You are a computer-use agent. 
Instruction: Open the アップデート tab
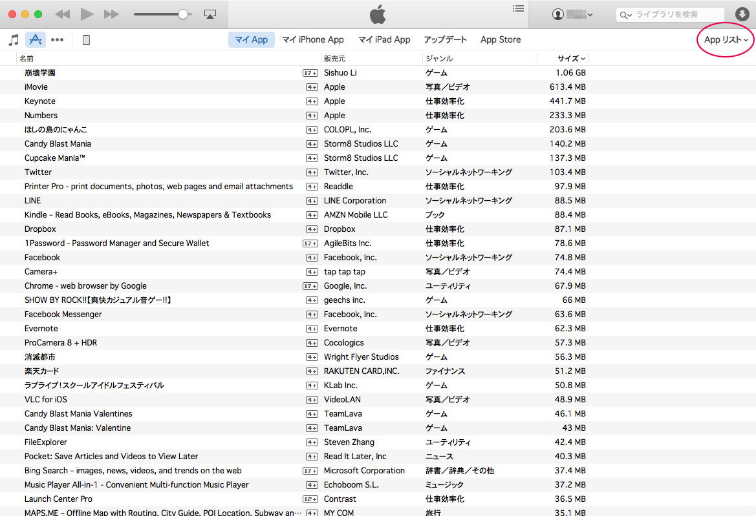click(445, 39)
